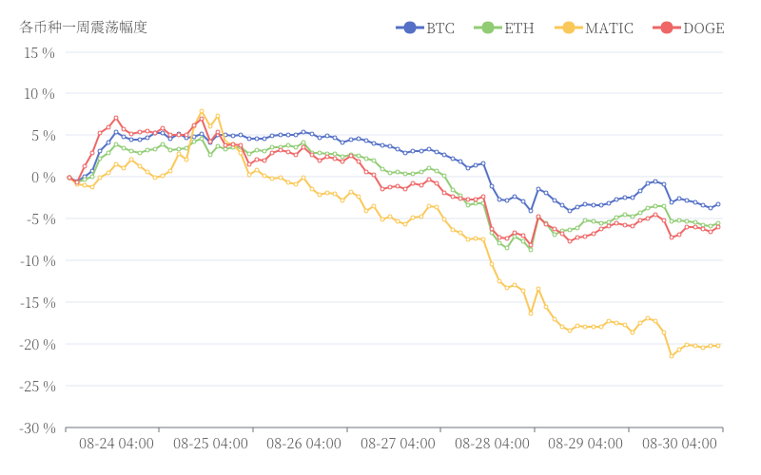The height and width of the screenshot is (475, 761).
Task: Click the last data point of MATIC line
Action: [718, 345]
